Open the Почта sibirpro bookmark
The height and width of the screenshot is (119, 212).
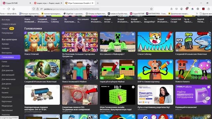[9, 14]
